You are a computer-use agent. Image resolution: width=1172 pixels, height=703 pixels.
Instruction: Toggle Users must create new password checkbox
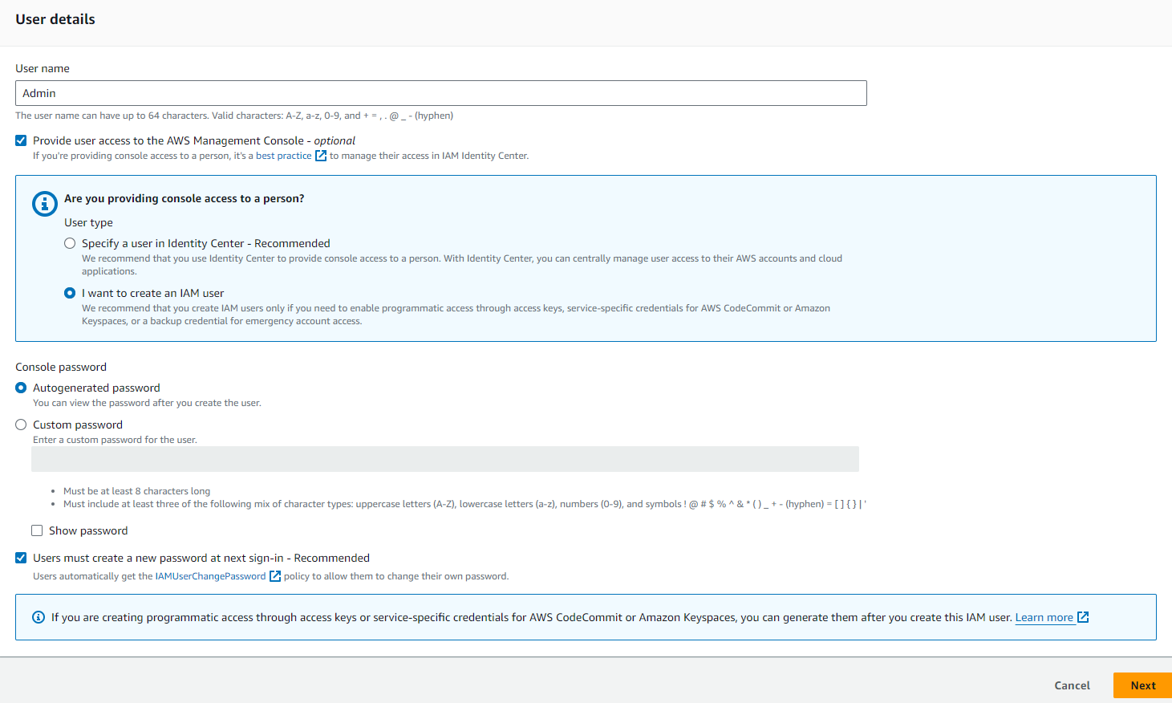pos(21,558)
